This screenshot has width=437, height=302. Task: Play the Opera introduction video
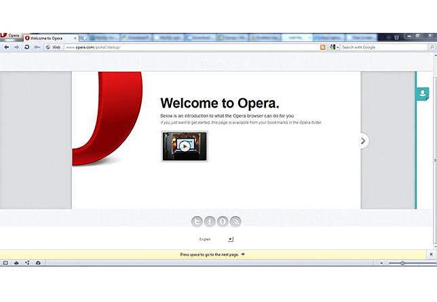[x=185, y=146]
